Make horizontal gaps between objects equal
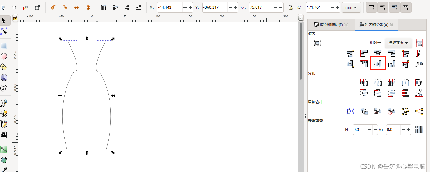430x172 pixels. 405,82
